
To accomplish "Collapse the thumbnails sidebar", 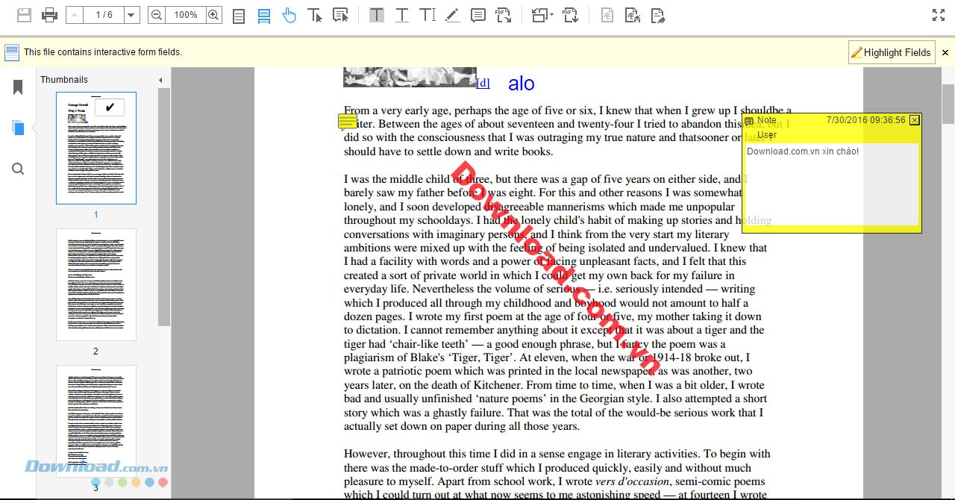I will (160, 80).
